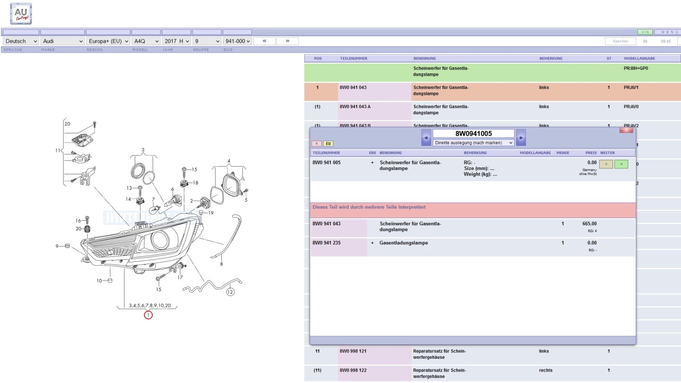Image resolution: width=681 pixels, height=383 pixels.
Task: Click the 09:45 time display in the top bar
Action: click(666, 41)
